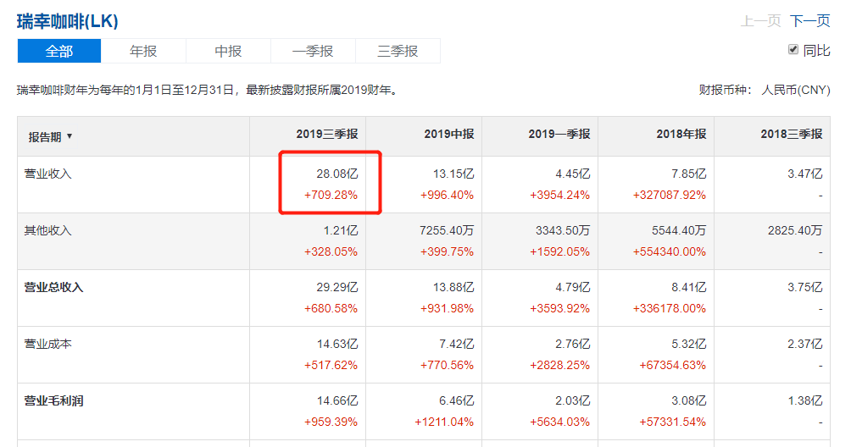Click the 2019一季报 column header
The image size is (851, 447).
tap(559, 134)
